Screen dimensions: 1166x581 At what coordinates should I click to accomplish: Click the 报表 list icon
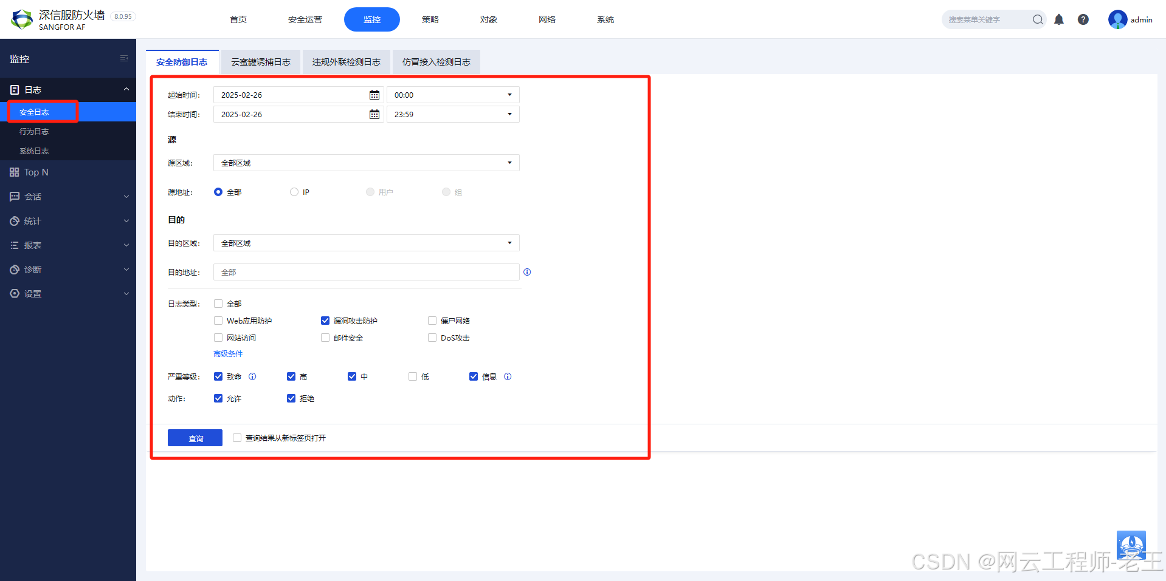click(x=15, y=245)
